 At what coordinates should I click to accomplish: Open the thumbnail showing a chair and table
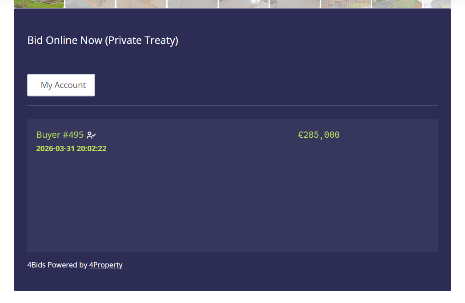[x=244, y=4]
